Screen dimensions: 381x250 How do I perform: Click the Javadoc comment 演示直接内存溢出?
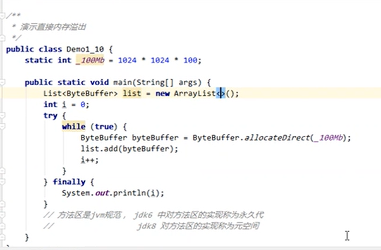(53, 27)
